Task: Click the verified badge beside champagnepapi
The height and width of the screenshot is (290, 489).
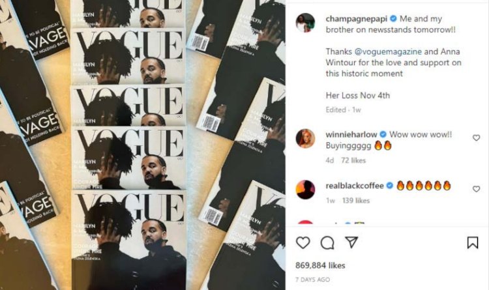Action: (394, 19)
